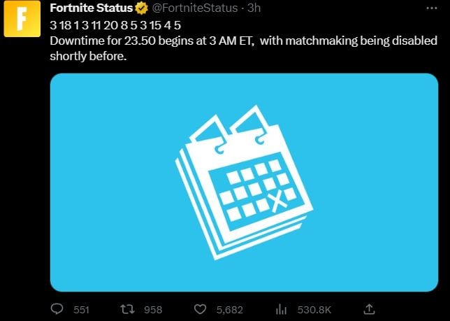Click the 3h timestamp link
The height and width of the screenshot is (321, 450).
click(x=254, y=8)
